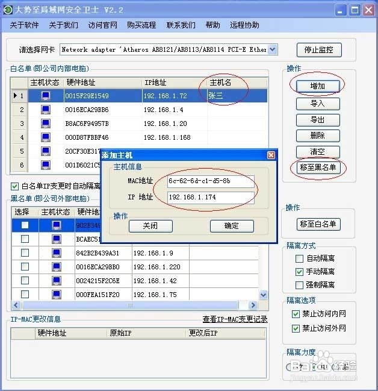
Task: Open 关于我们 menu
Action: 63,25
